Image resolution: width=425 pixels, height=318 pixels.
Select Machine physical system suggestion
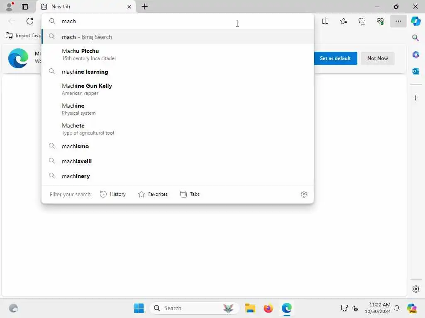(x=178, y=109)
